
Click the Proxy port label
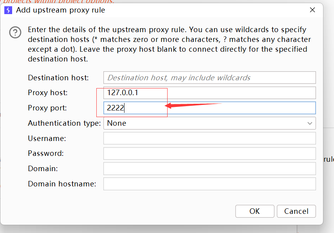click(47, 108)
